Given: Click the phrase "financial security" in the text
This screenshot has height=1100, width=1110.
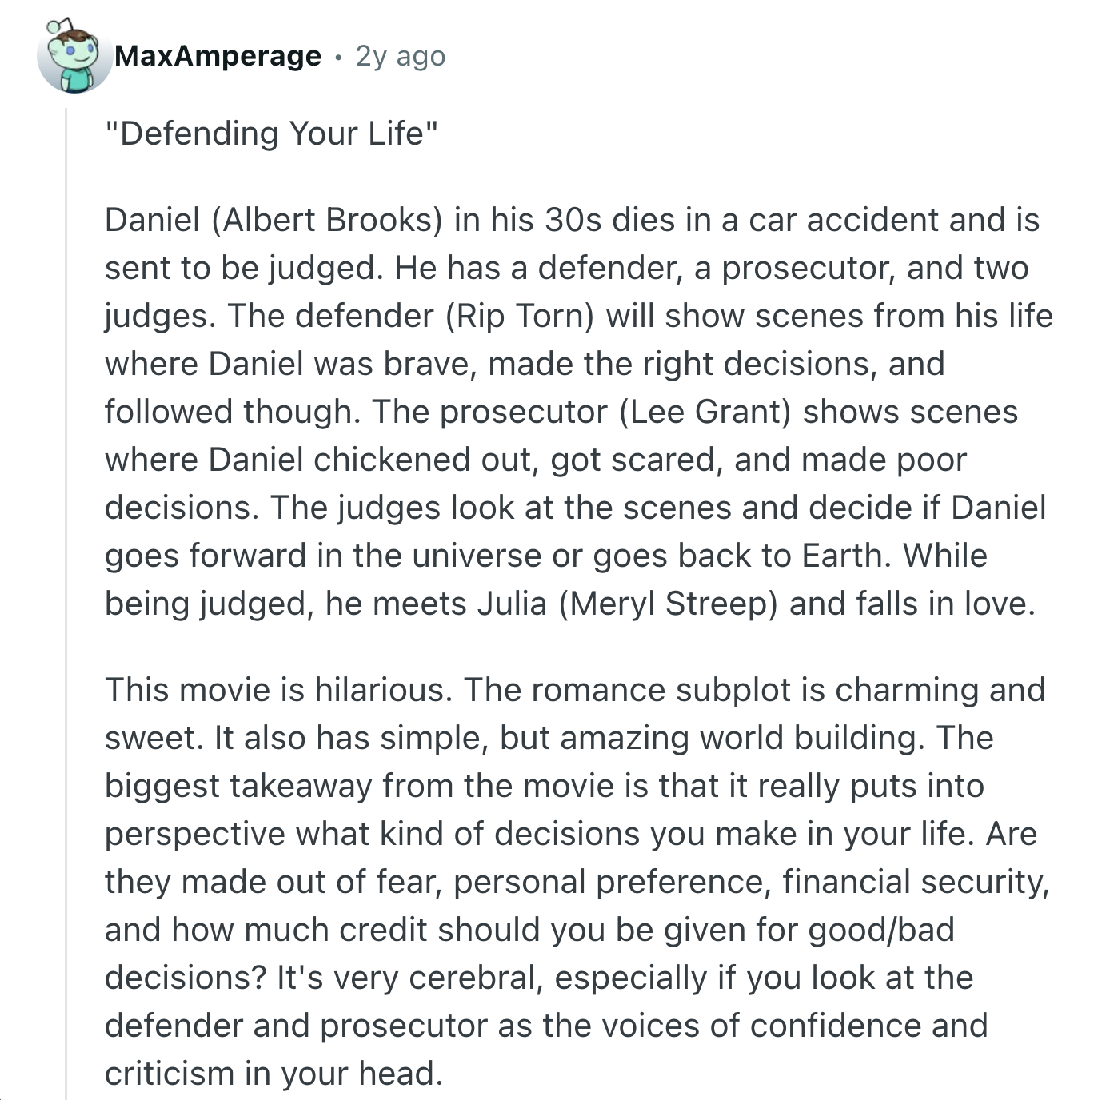Looking at the screenshot, I should 913,882.
